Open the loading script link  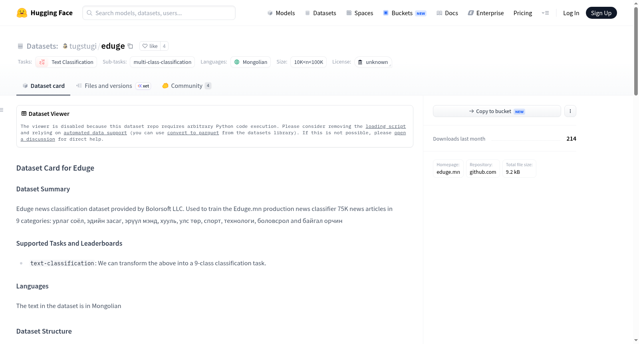[x=385, y=126]
